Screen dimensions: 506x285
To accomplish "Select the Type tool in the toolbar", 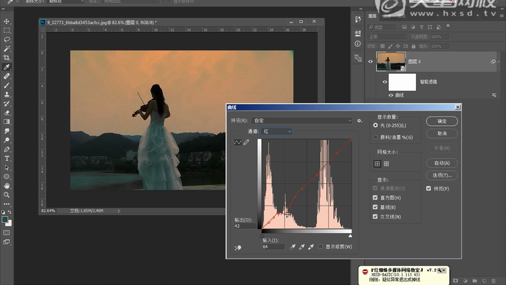I will click(x=7, y=158).
